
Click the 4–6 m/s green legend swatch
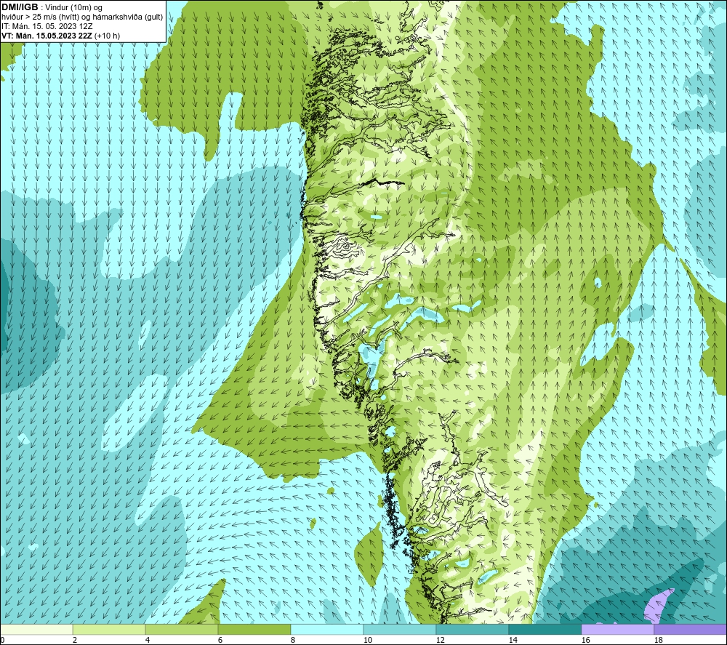[182, 629]
